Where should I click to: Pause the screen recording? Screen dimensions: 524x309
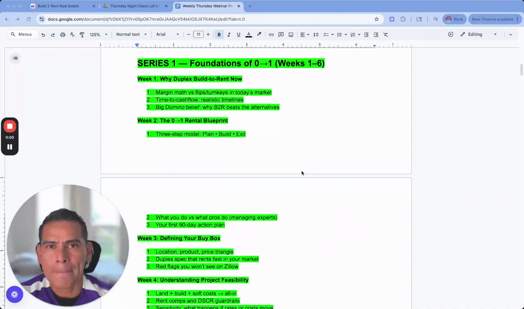point(10,147)
